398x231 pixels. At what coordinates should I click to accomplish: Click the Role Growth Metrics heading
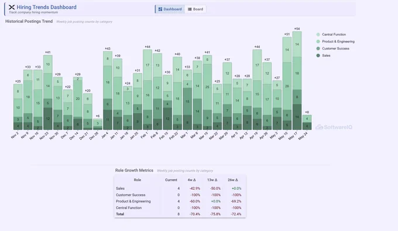tap(134, 170)
